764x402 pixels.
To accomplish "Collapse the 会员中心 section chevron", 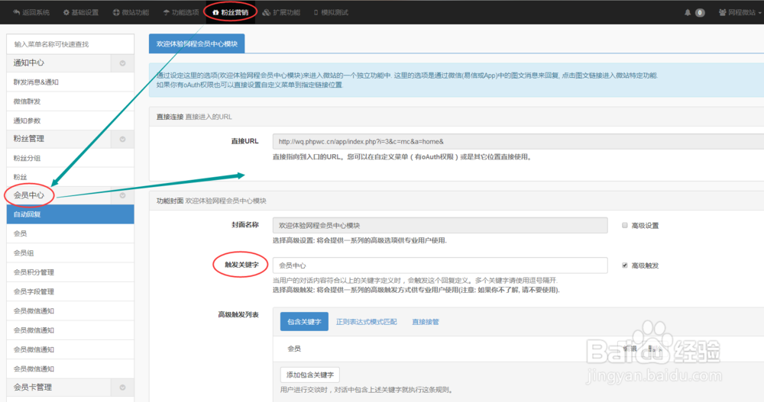I will 122,195.
